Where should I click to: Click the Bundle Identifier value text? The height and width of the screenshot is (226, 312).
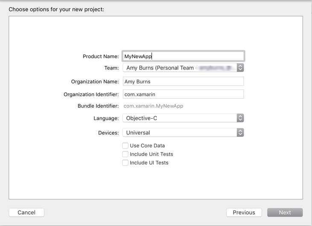(x=153, y=106)
